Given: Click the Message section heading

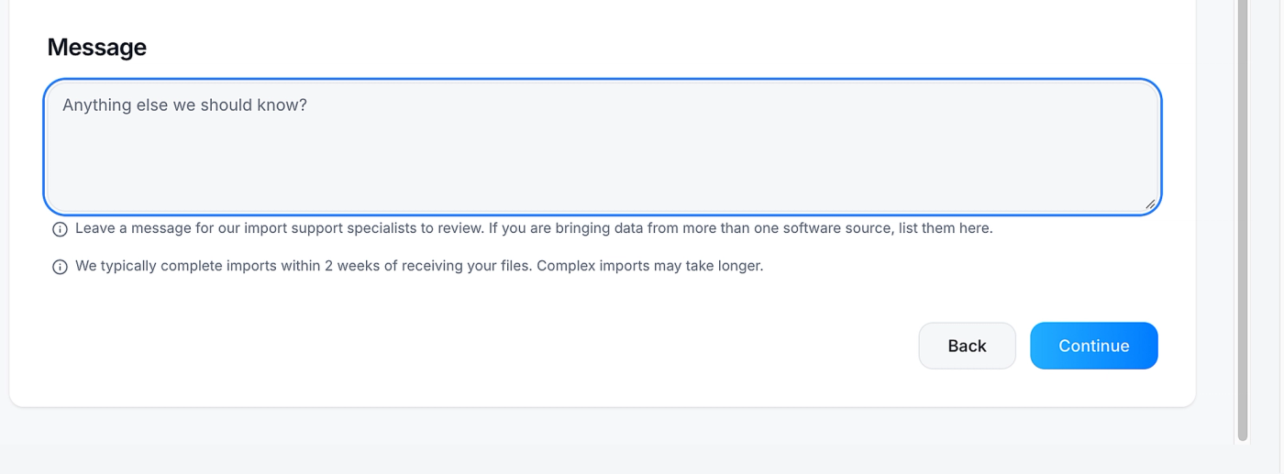Looking at the screenshot, I should [97, 47].
